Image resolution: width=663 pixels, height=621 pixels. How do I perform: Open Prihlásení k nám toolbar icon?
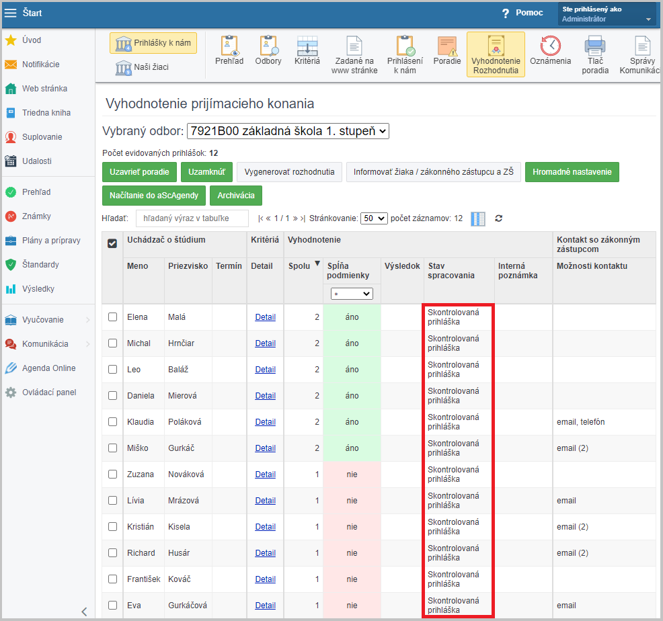tap(405, 46)
